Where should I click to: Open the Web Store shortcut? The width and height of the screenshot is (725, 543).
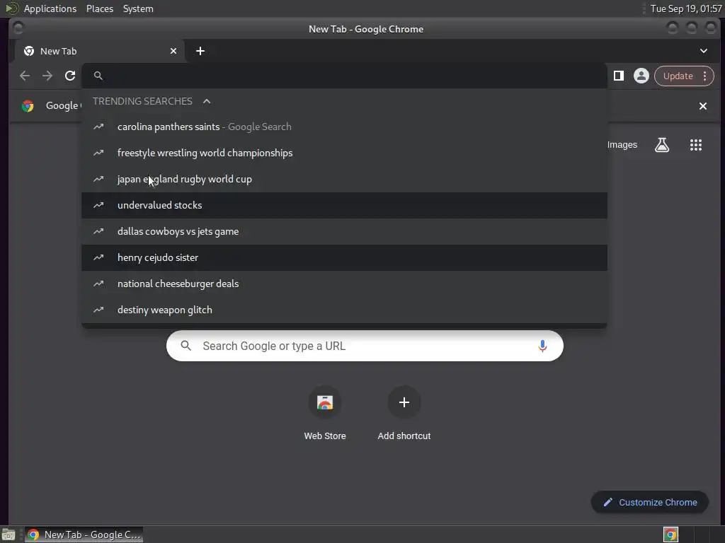point(325,413)
